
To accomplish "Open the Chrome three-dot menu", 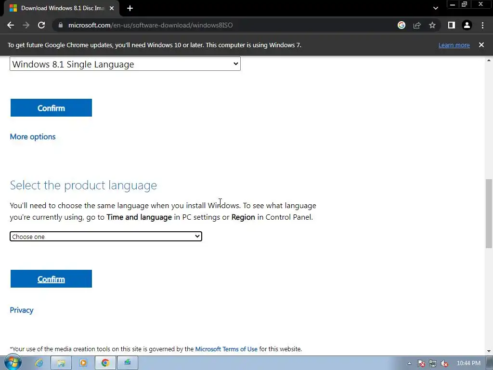I will click(x=482, y=25).
